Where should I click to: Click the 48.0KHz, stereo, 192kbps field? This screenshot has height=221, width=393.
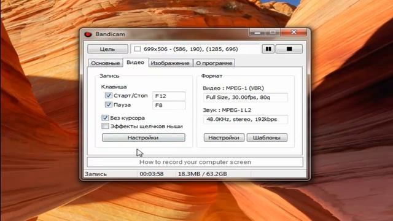246,119
